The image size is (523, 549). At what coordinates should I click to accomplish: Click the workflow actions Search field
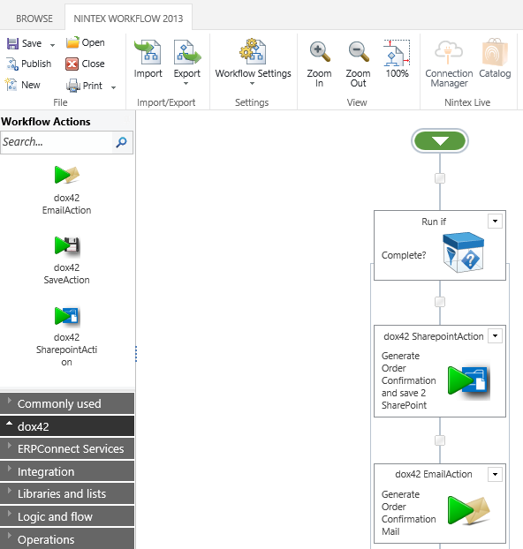(57, 142)
